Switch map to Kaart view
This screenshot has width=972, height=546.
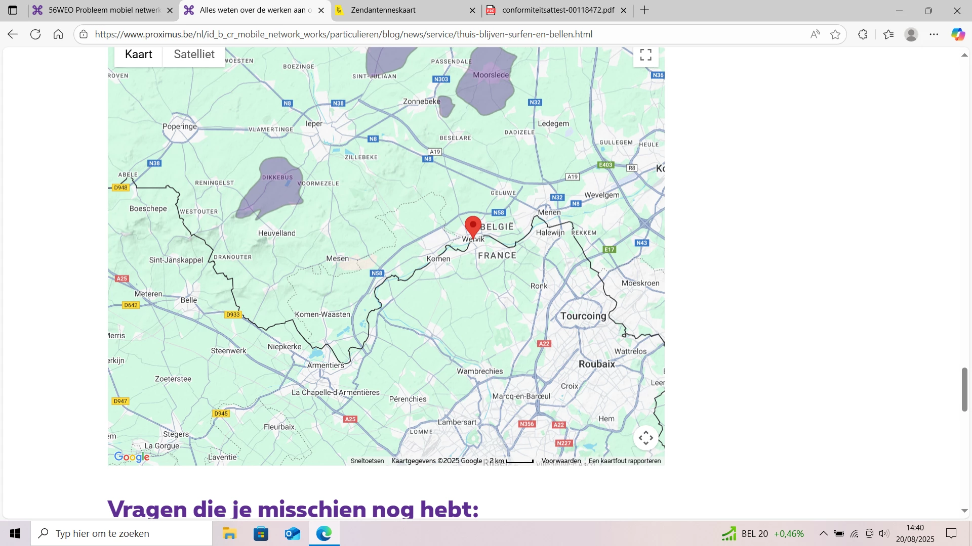tap(138, 55)
